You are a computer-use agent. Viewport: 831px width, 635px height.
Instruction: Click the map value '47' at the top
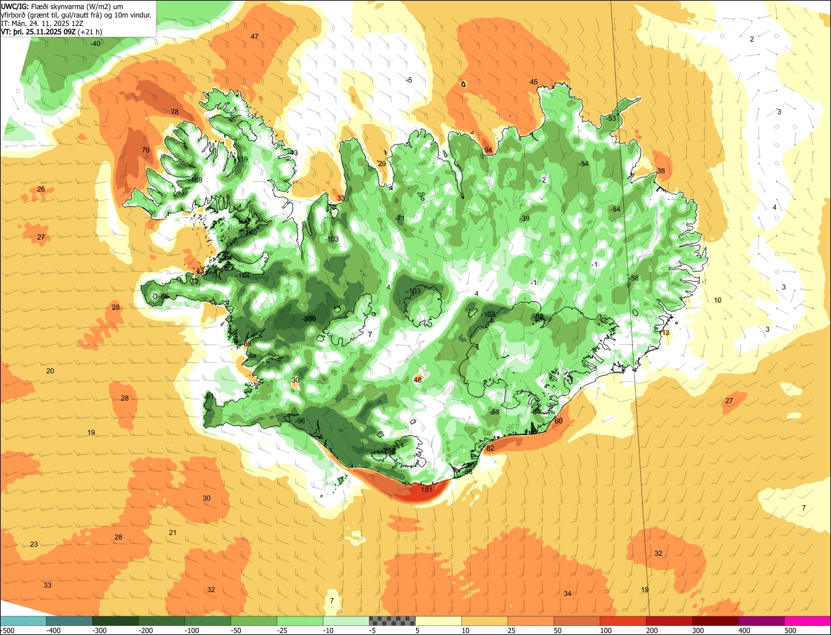[x=254, y=36]
